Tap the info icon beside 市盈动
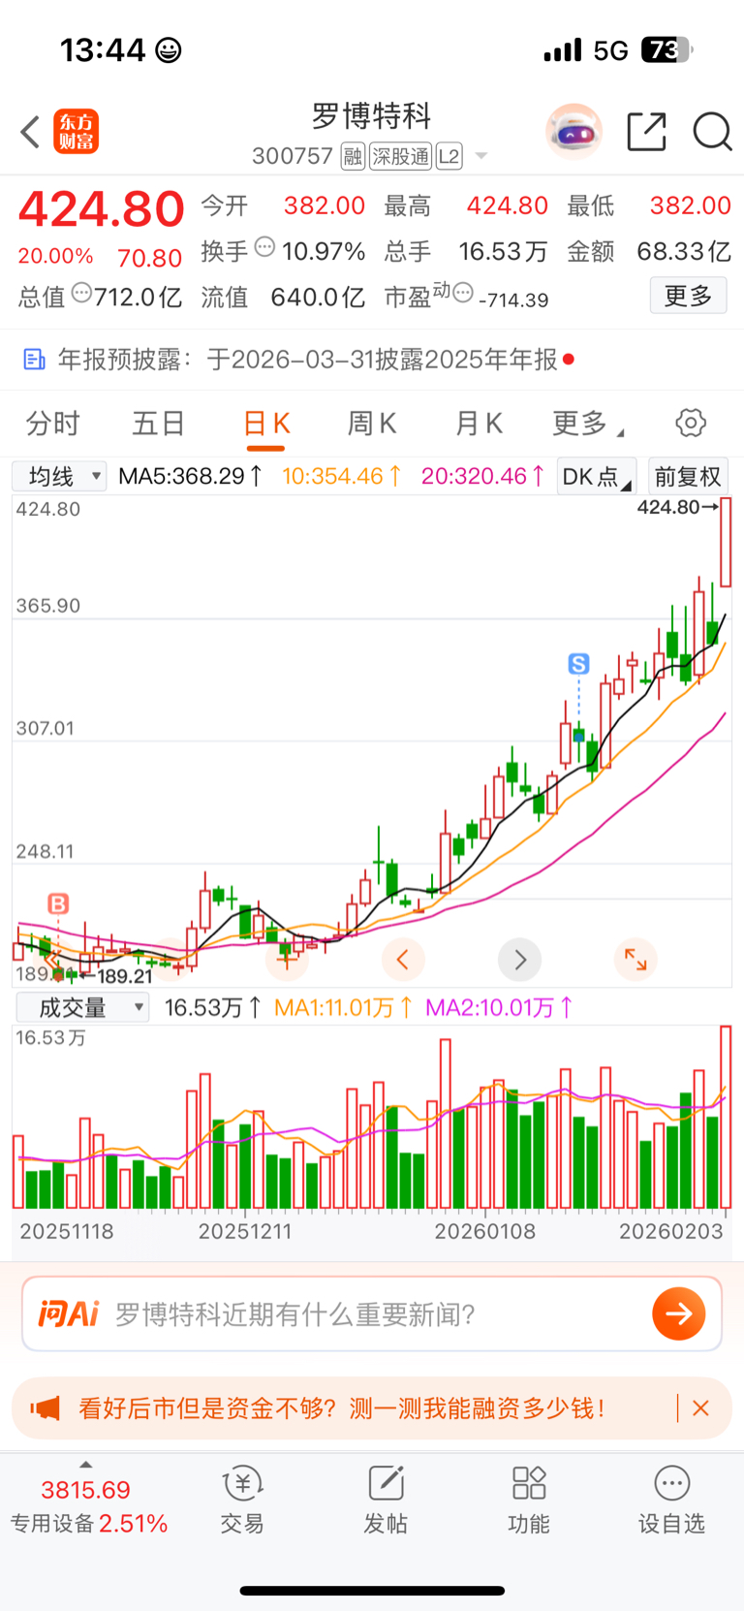The image size is (744, 1612). coord(463,292)
